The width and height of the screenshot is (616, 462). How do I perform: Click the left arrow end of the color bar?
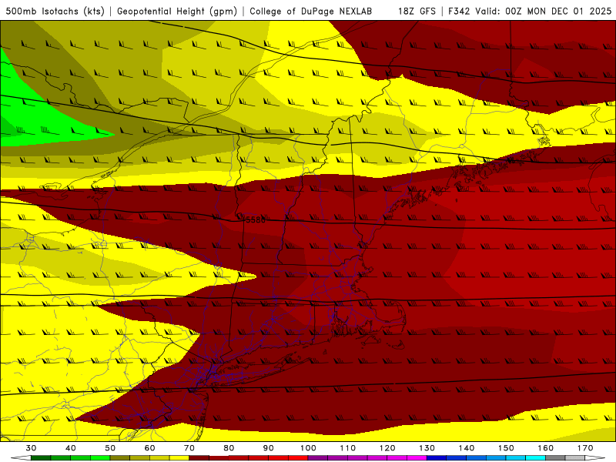click(x=21, y=458)
